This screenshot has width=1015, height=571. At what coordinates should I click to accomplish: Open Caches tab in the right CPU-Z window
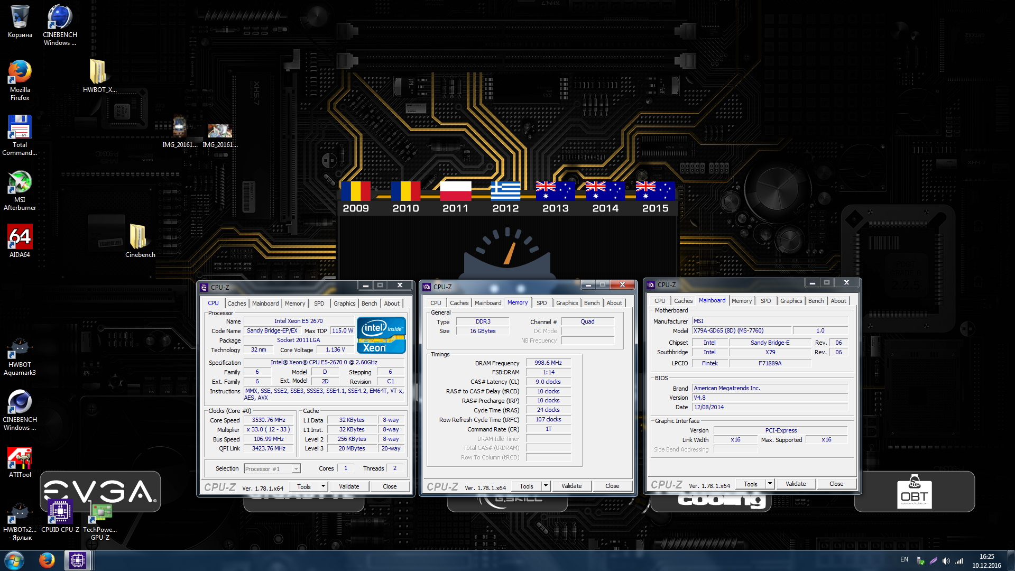683,301
